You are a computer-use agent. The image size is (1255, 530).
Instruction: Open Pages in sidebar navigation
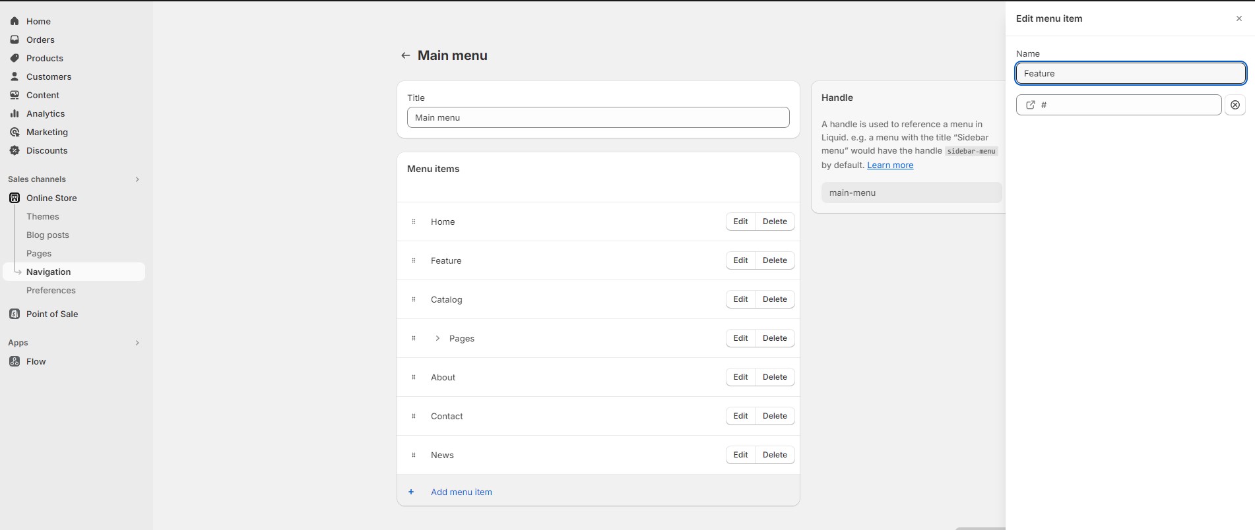[x=39, y=253]
